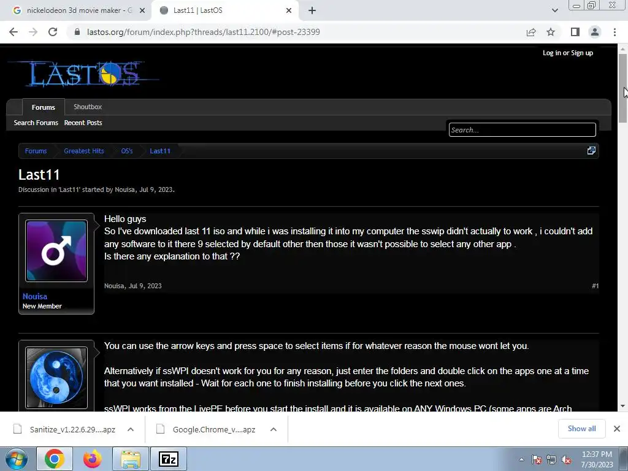Open Recent Posts link
The image size is (628, 471).
pos(83,123)
